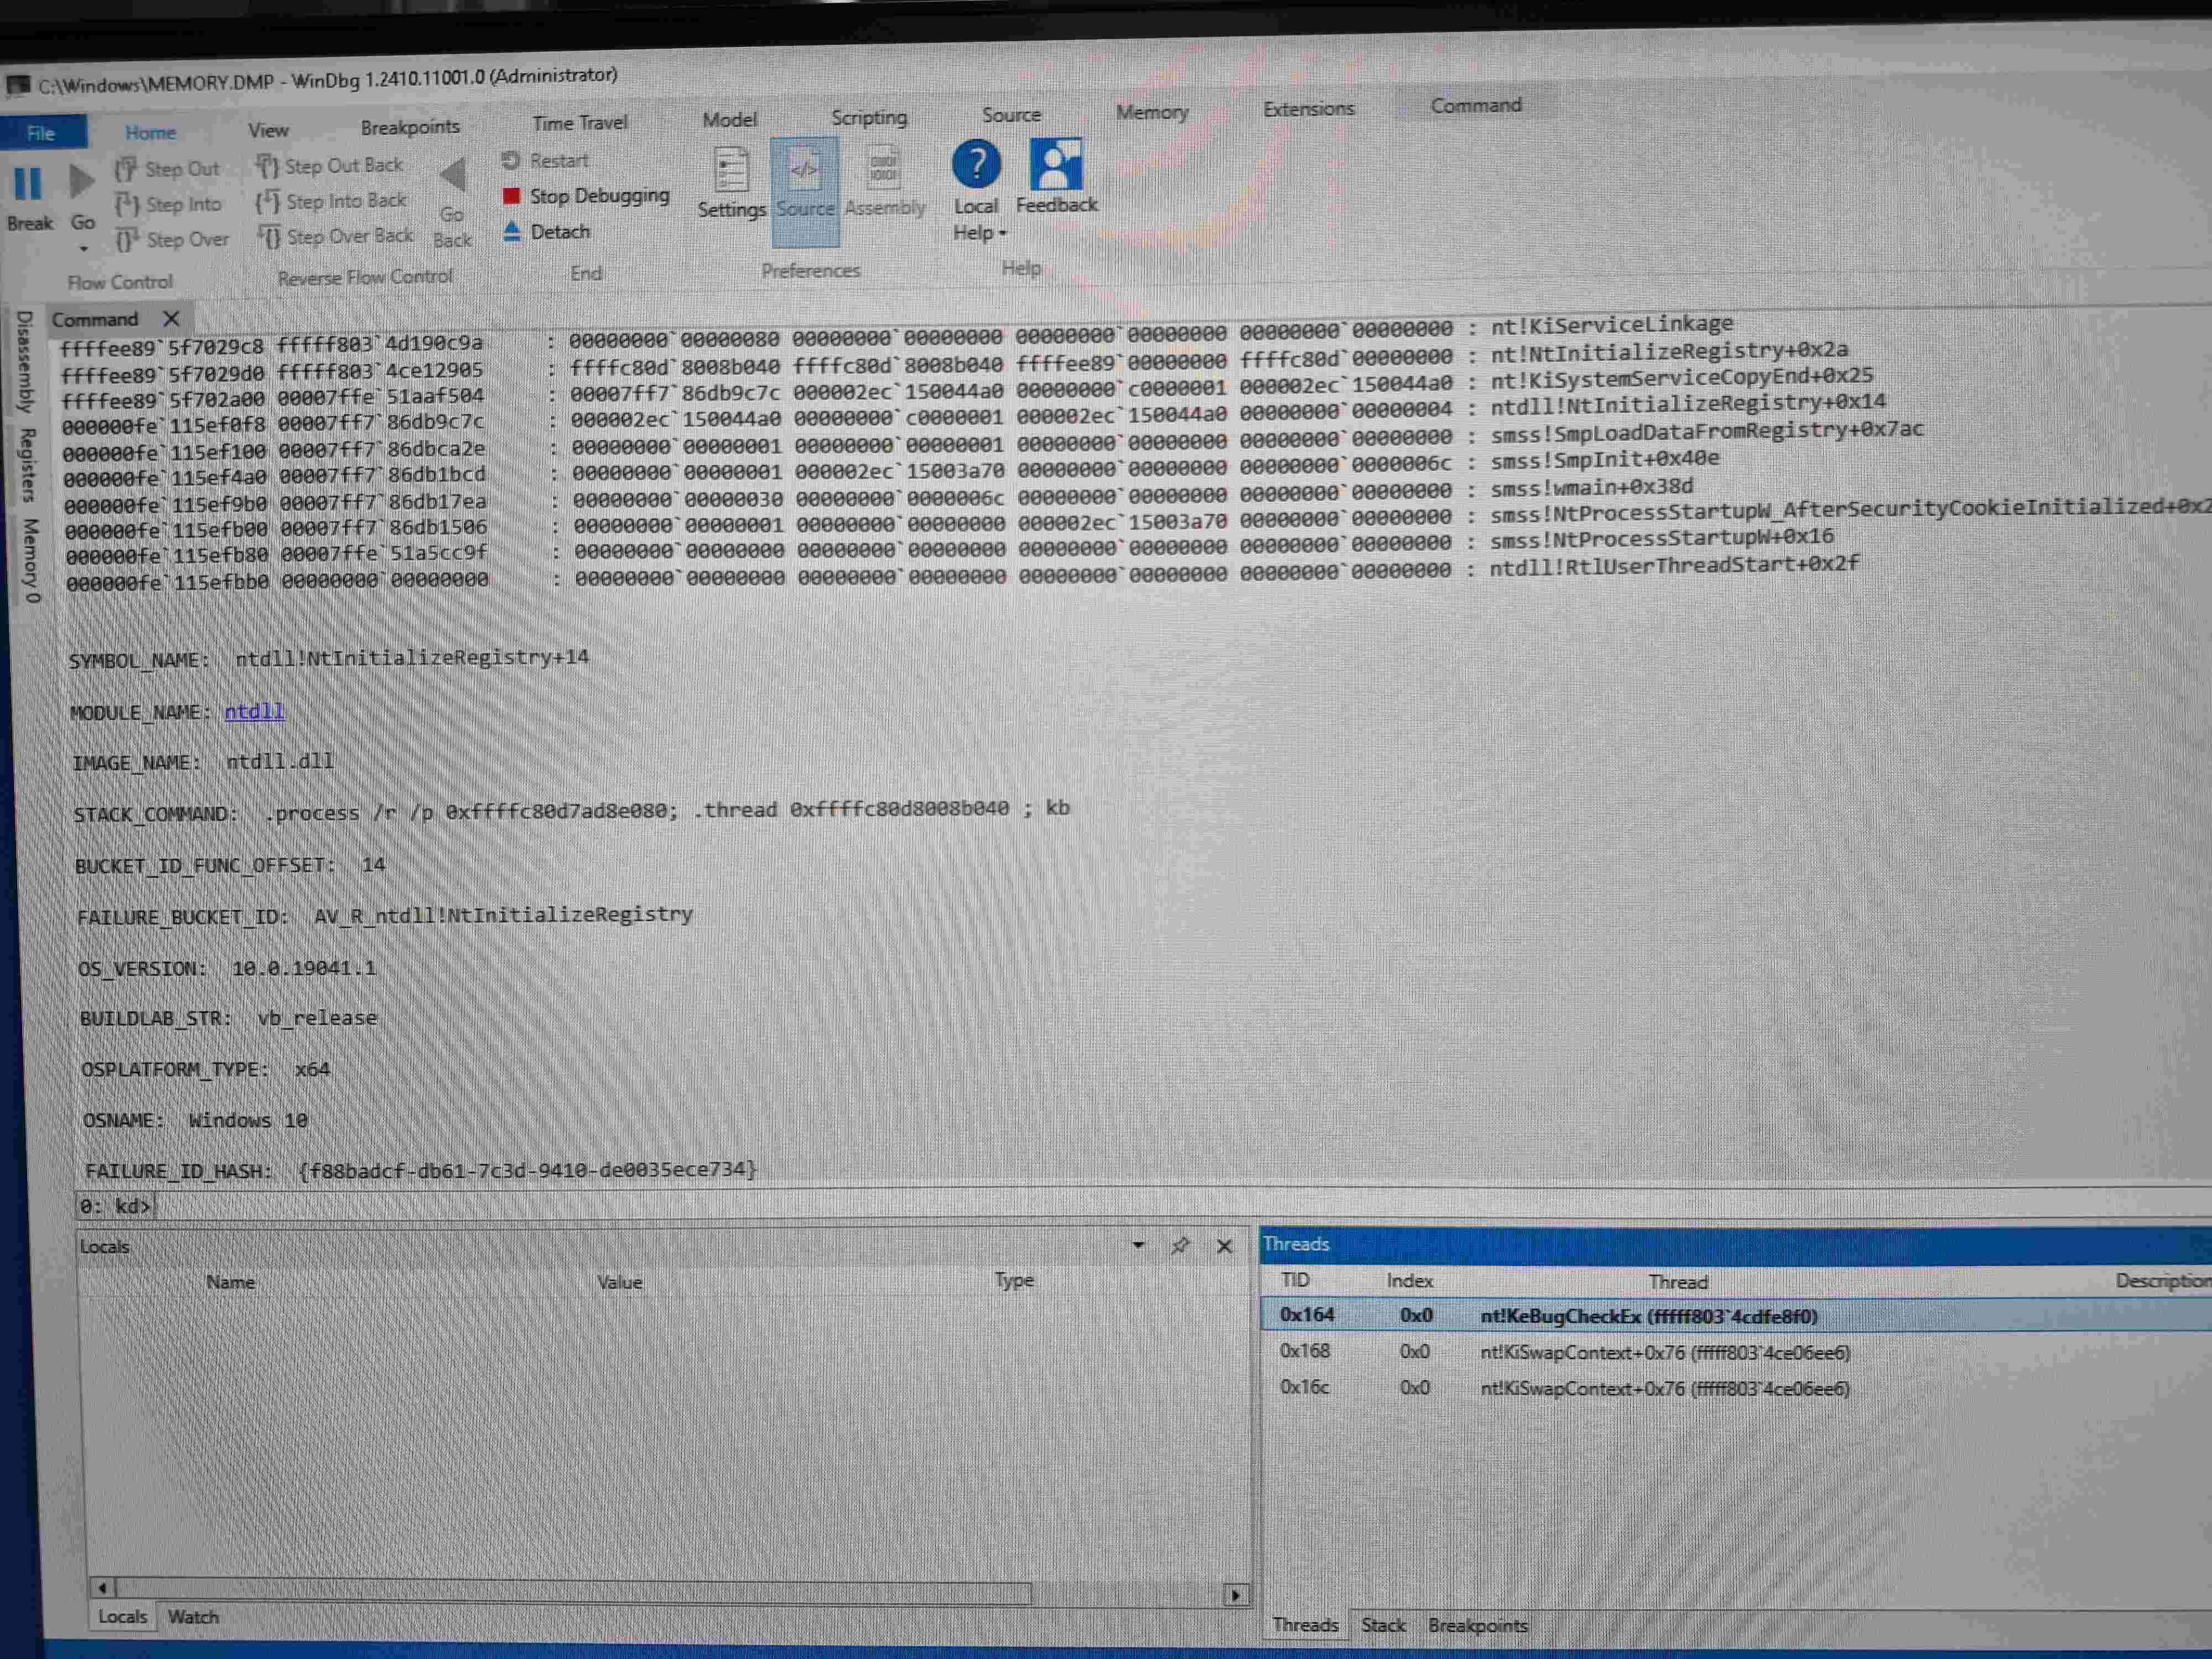Viewport: 2212px width, 1659px height.
Task: Click Step Over in Flow Control
Action: point(171,240)
